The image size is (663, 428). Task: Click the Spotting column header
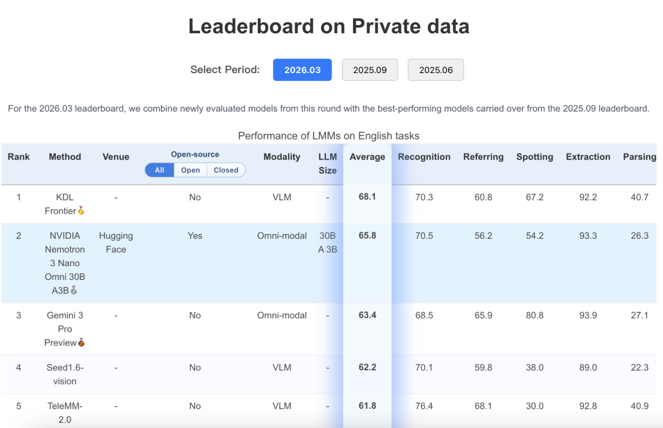coord(535,157)
